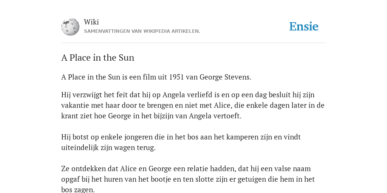Click the paragraph starting 'Hij botst op enkele'
The width and height of the screenshot is (387, 193).
[181, 142]
